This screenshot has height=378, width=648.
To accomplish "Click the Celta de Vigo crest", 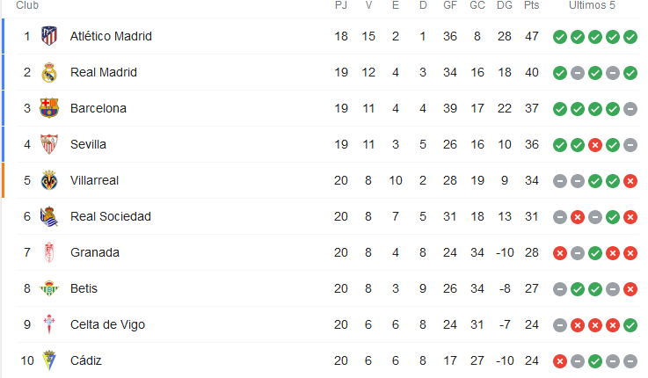I will pyautogui.click(x=49, y=324).
